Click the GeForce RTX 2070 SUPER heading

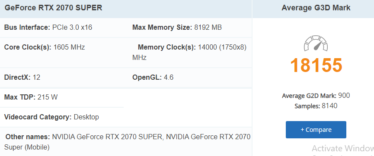[x=54, y=8]
